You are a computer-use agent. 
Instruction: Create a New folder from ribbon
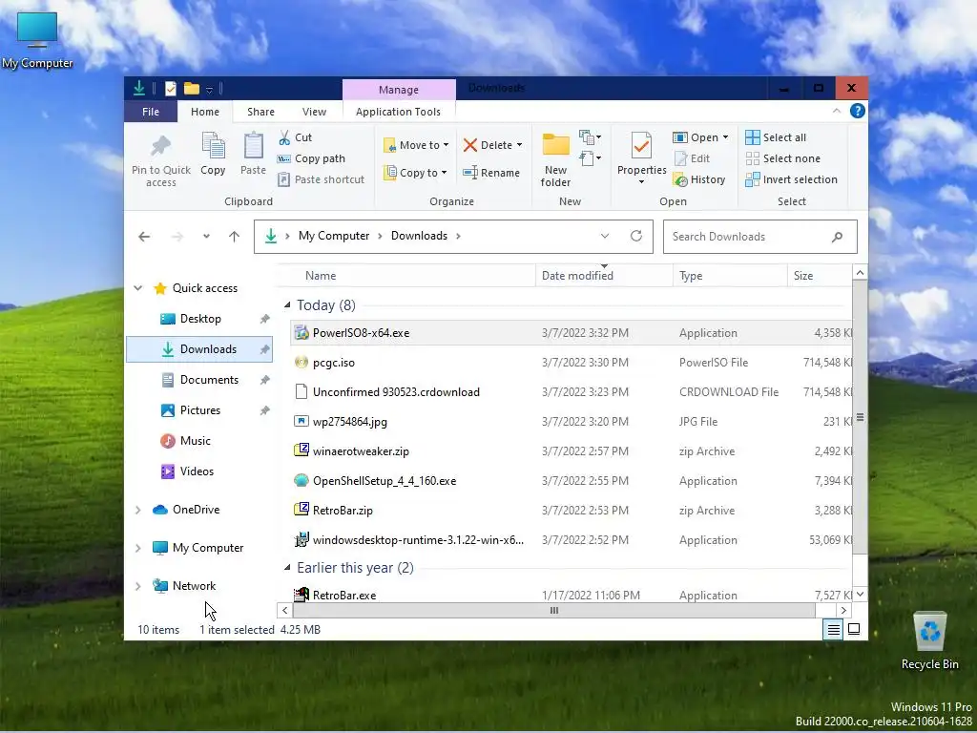(x=555, y=160)
